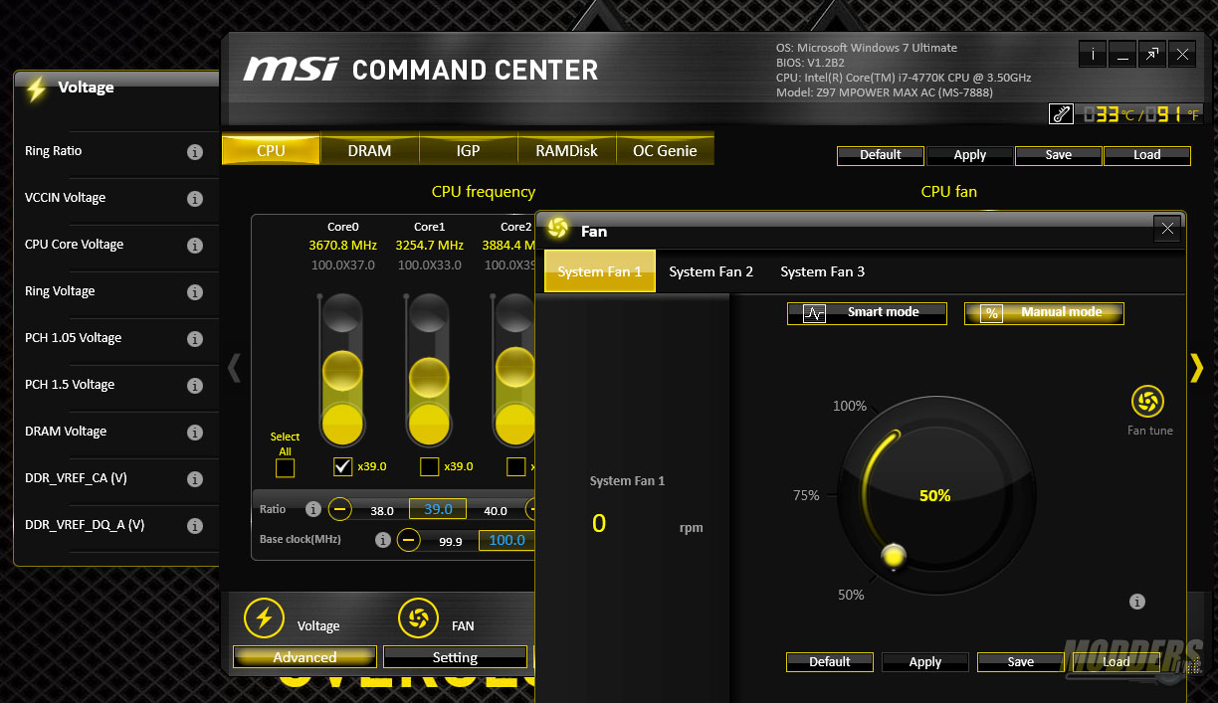Click the Fan tune icon
The image size is (1218, 703).
(1148, 402)
